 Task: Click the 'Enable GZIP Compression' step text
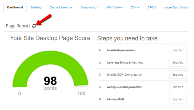pos(124,74)
